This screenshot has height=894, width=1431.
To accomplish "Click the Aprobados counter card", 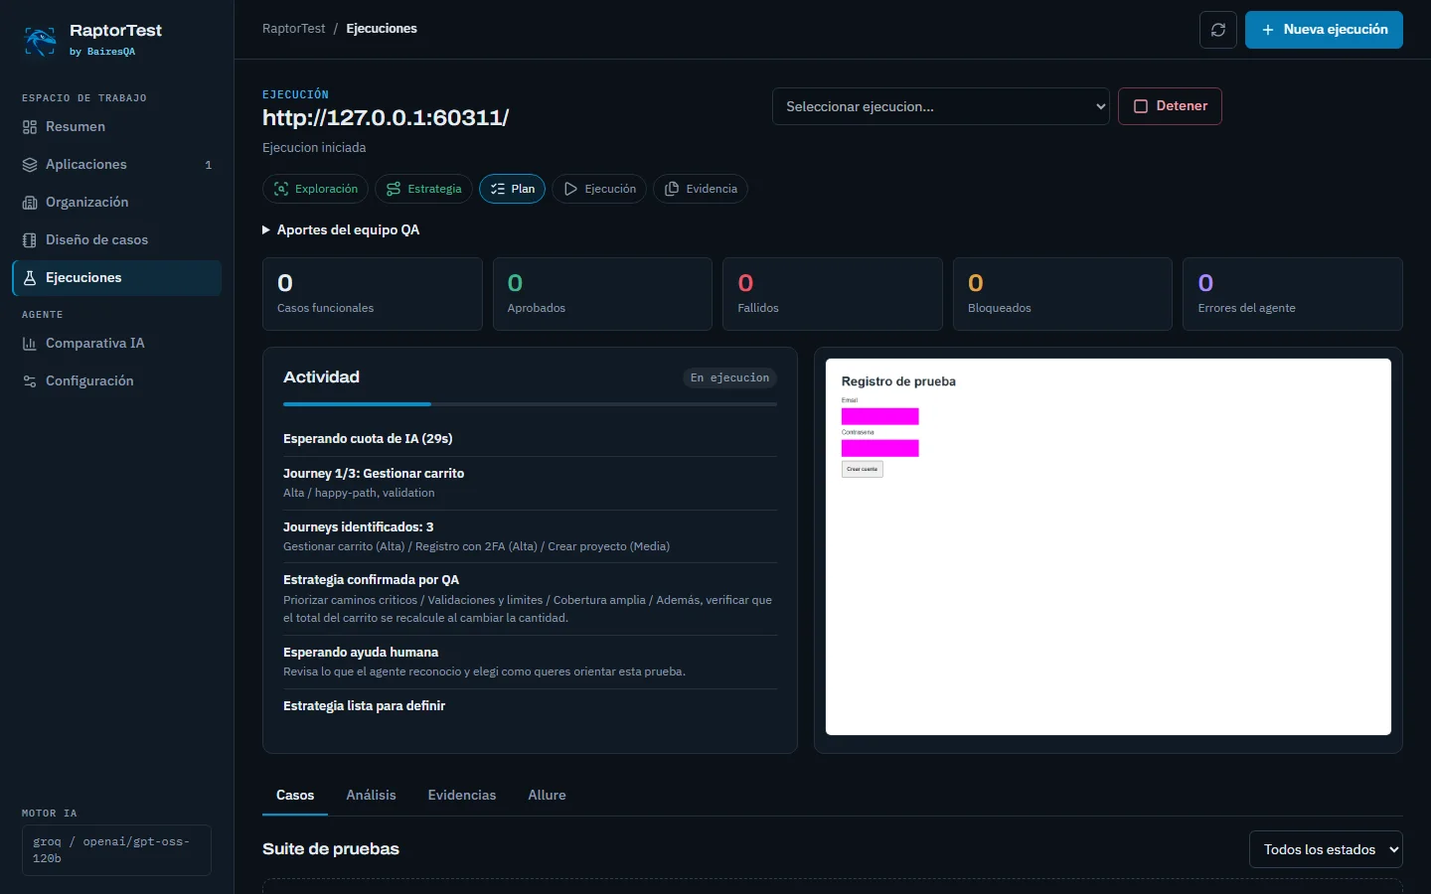I will [602, 294].
